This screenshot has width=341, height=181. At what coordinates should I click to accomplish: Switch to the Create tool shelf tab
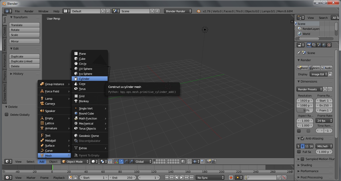[x=5, y=31]
